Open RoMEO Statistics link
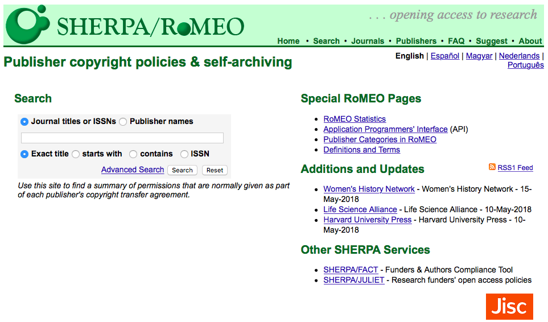The width and height of the screenshot is (548, 322). point(355,119)
